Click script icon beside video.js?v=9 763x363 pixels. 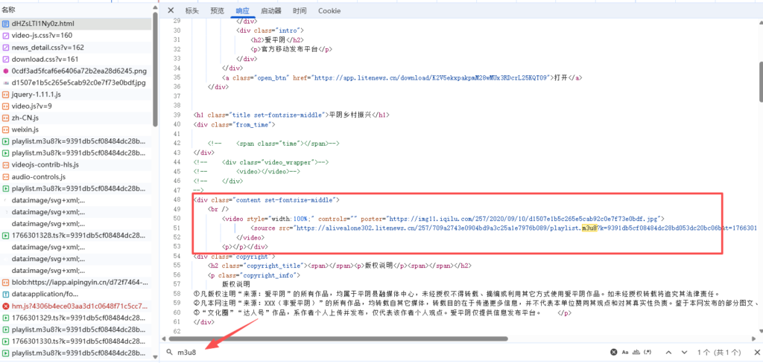pos(6,106)
